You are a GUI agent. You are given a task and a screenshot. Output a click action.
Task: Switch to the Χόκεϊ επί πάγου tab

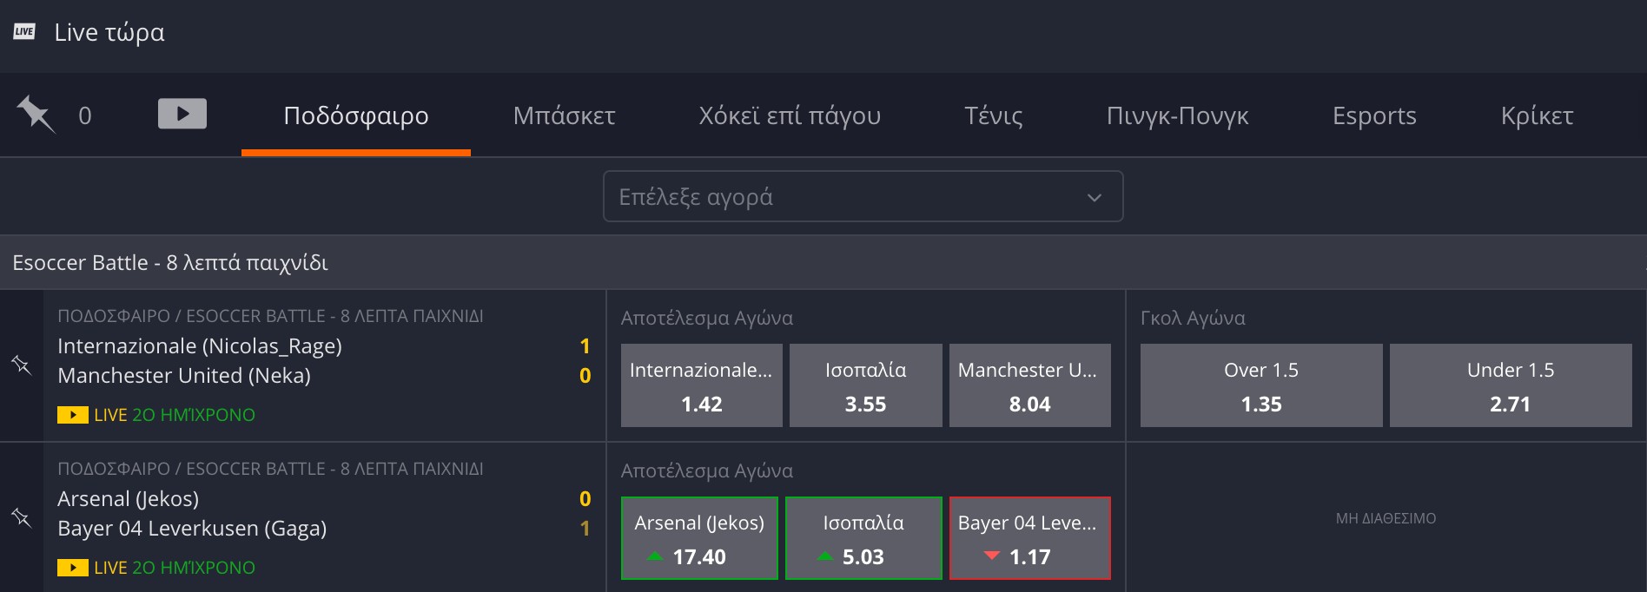click(x=789, y=115)
